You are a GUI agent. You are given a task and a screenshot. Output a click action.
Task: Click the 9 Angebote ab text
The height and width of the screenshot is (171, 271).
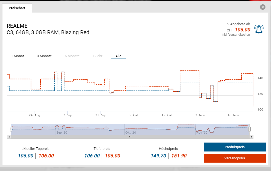point(238,24)
